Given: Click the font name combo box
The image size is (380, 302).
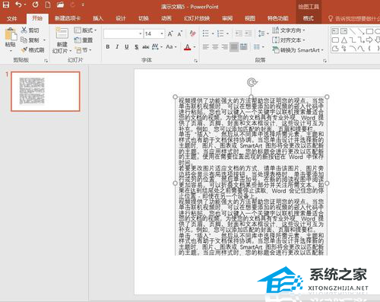Looking at the screenshot, I should click(123, 33).
